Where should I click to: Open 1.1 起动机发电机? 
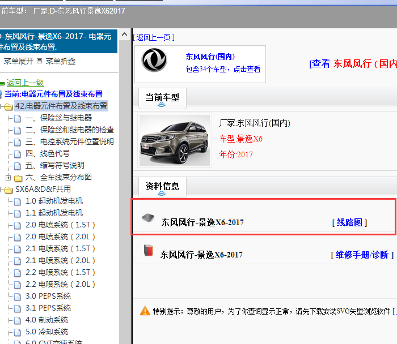click(x=54, y=213)
